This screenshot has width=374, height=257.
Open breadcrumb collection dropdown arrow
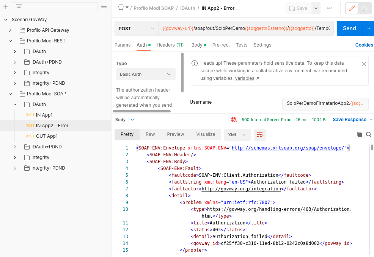[127, 7]
